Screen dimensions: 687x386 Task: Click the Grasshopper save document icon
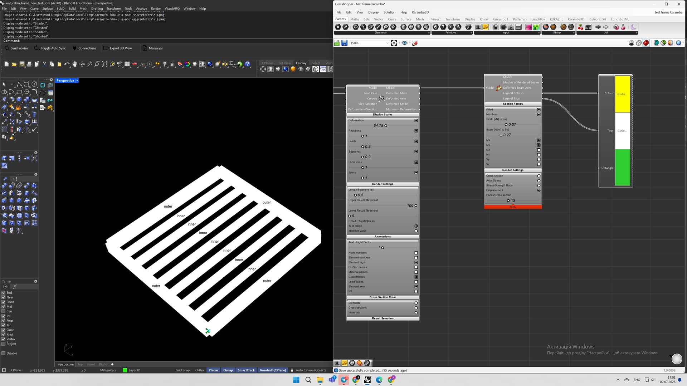pos(344,43)
